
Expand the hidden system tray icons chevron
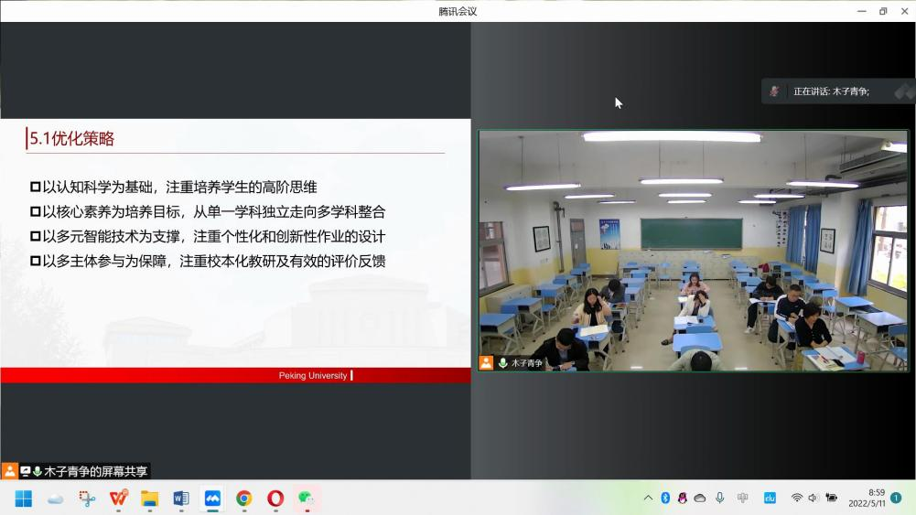(648, 498)
